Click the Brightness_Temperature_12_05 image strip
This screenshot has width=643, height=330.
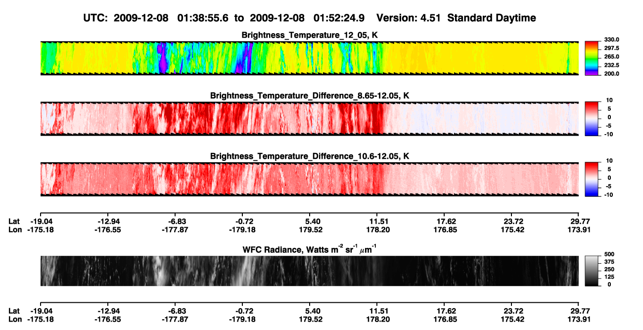(x=309, y=58)
